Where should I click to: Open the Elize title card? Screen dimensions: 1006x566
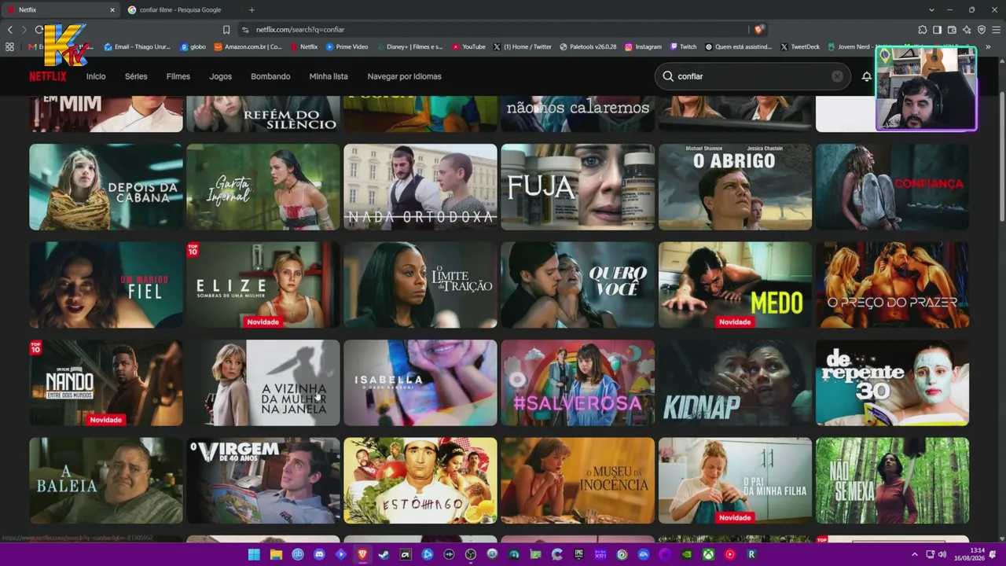click(263, 285)
